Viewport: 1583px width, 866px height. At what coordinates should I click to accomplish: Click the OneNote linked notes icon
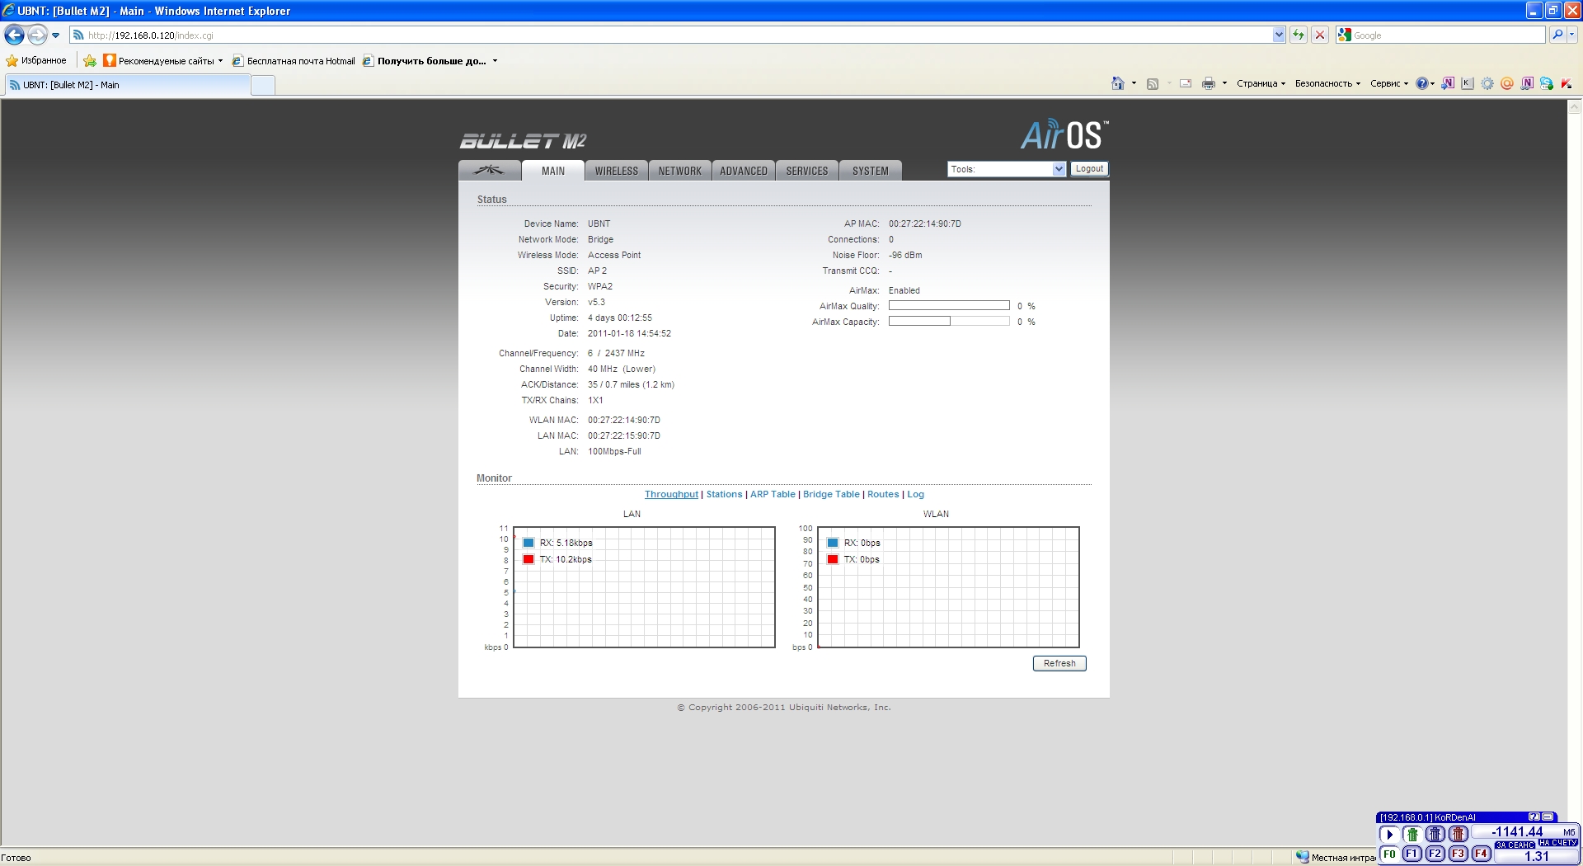[1527, 83]
